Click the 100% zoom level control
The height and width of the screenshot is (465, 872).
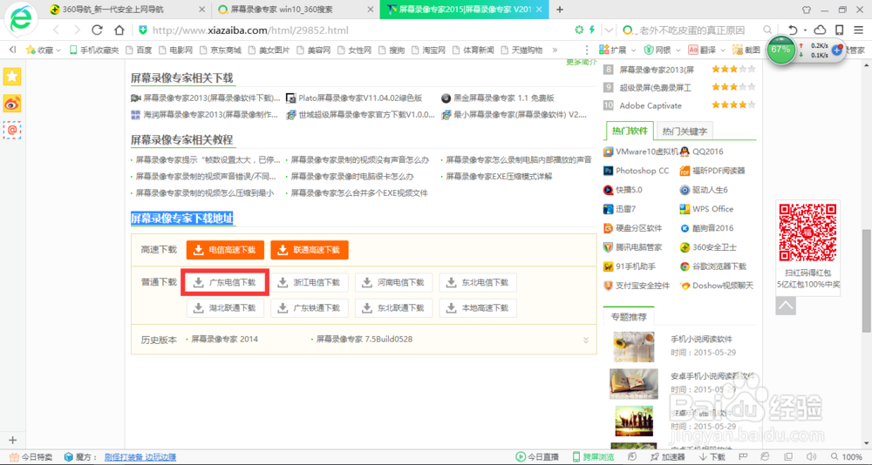[845, 456]
